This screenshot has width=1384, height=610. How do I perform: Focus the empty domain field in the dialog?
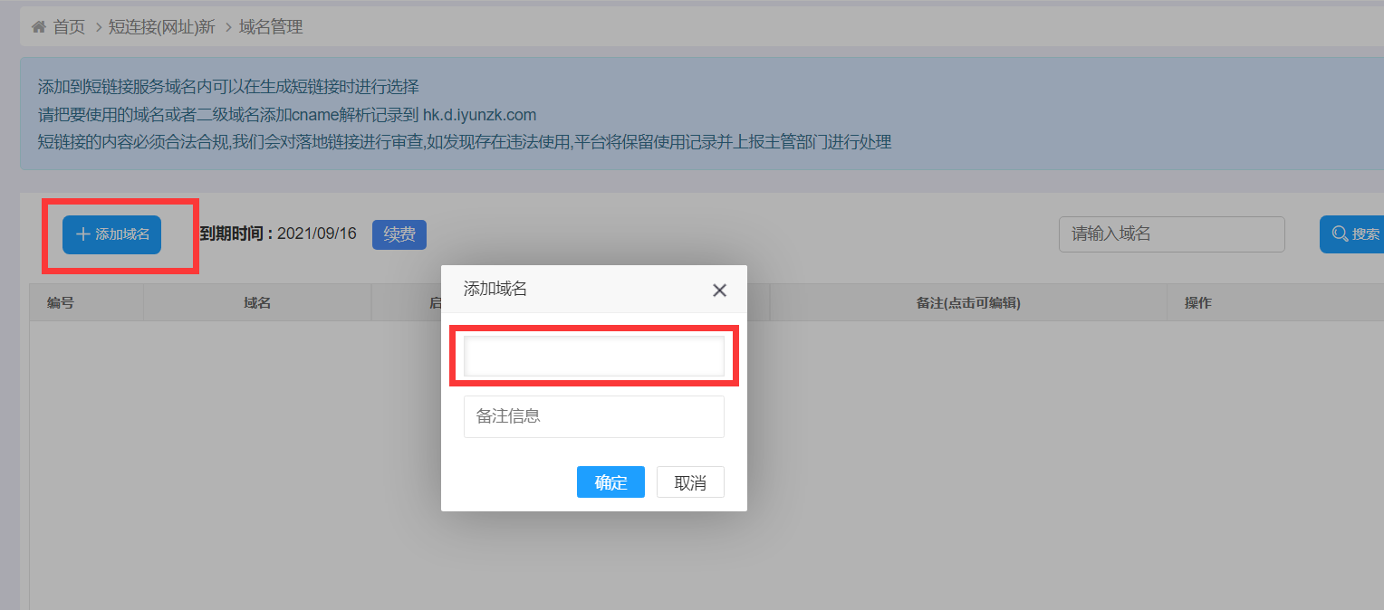[594, 356]
